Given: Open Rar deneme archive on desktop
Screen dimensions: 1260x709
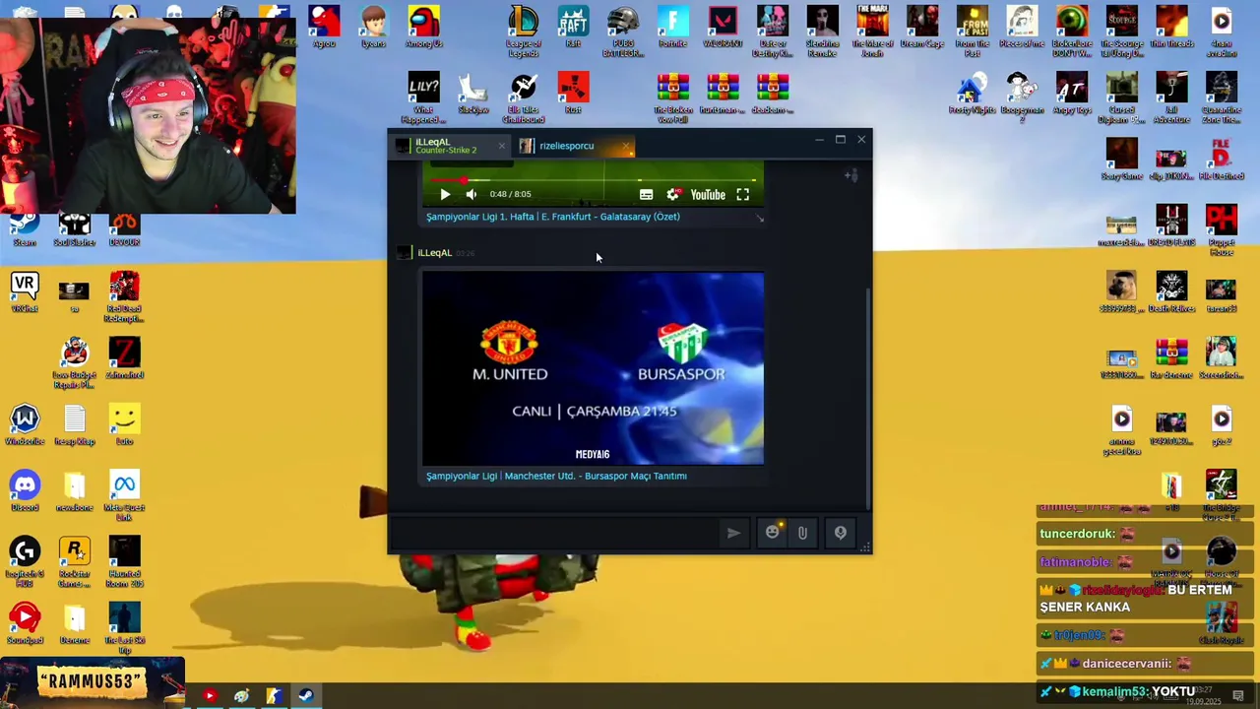Looking at the screenshot, I should (x=1171, y=358).
